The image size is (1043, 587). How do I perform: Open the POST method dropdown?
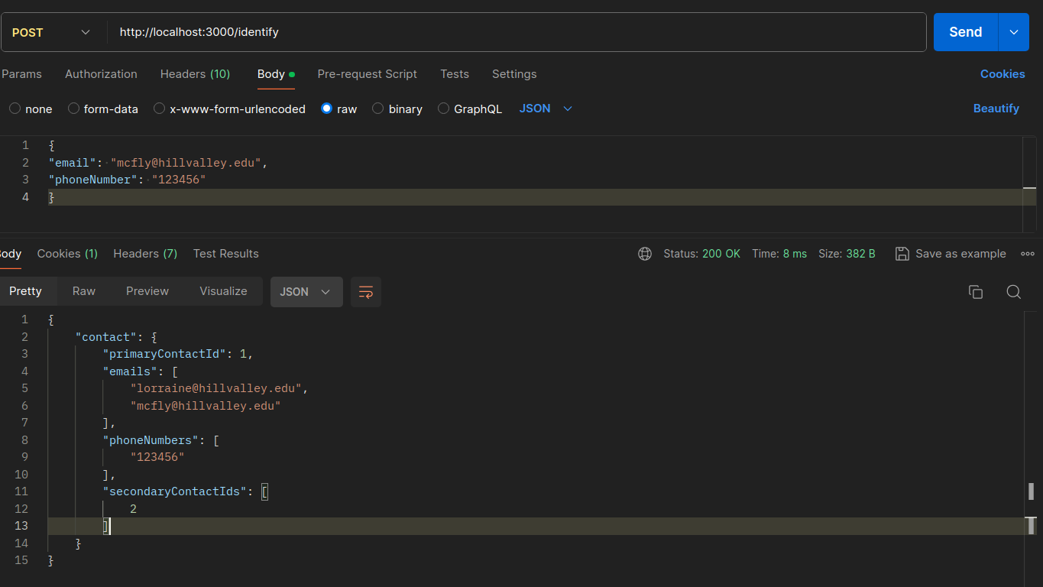tap(51, 32)
